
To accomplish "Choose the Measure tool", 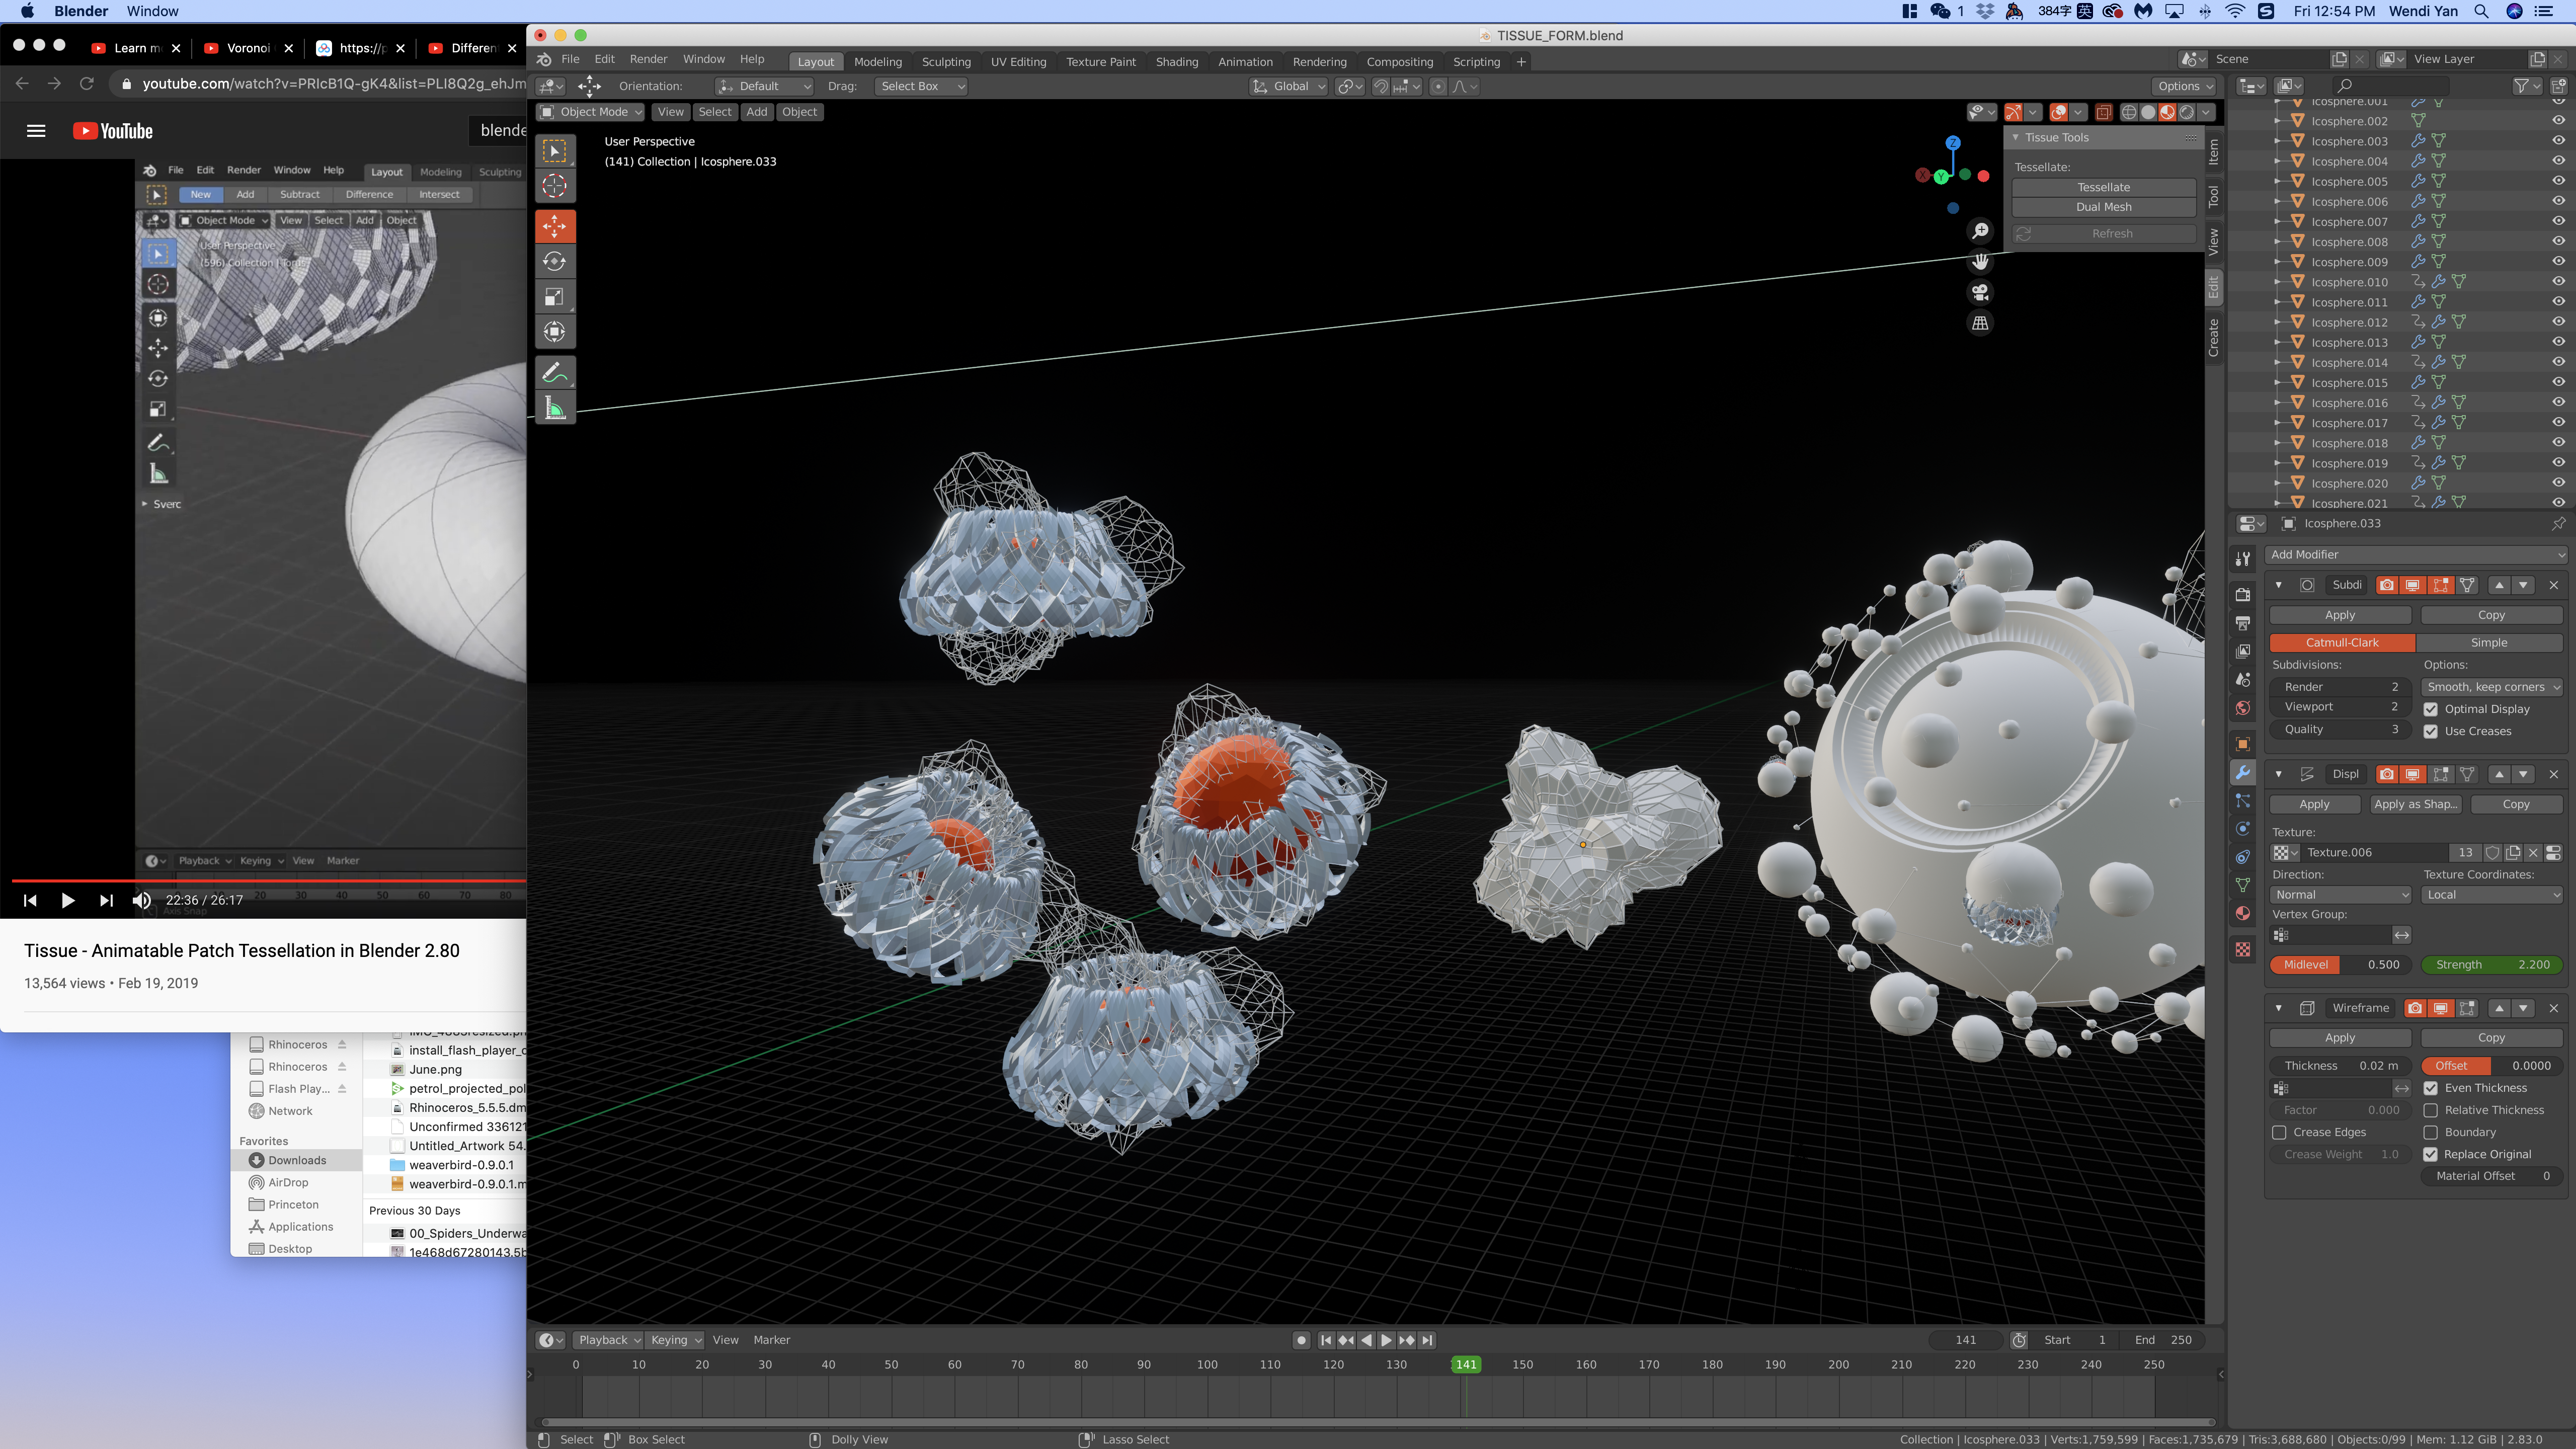I will [x=555, y=408].
